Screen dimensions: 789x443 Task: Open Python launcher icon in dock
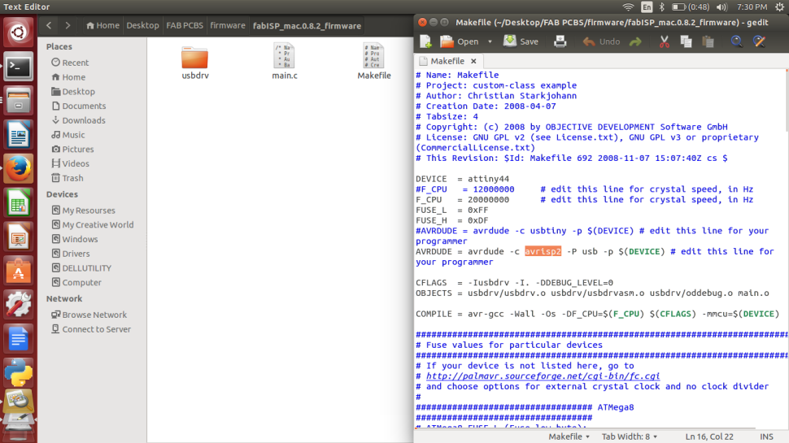18,372
